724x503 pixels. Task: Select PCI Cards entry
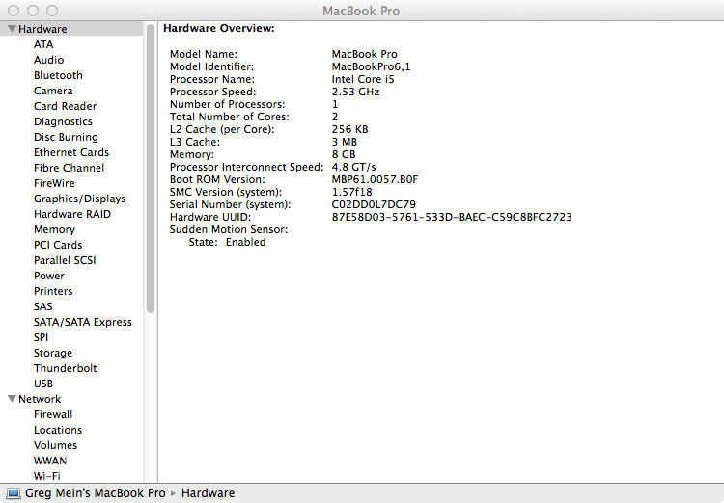click(58, 245)
